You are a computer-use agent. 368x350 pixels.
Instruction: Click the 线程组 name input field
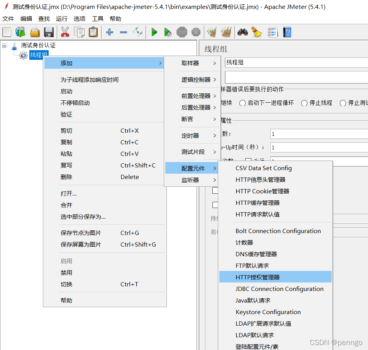(297, 63)
